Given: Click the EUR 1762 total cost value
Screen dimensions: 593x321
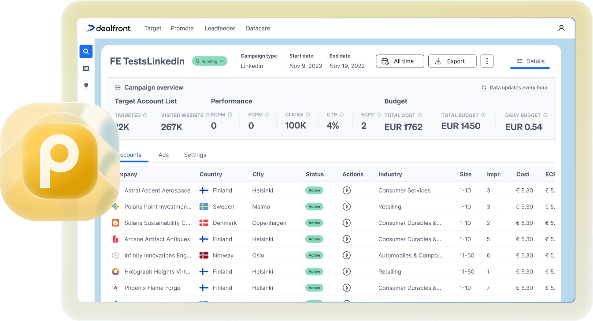Looking at the screenshot, I should pyautogui.click(x=404, y=127).
